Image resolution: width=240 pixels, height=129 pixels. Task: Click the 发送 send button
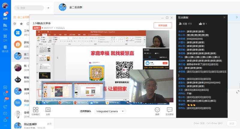coord(231,123)
